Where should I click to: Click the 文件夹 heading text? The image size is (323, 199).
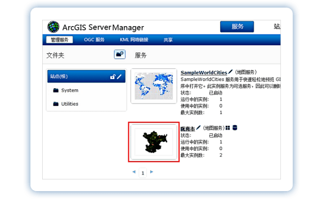55,55
